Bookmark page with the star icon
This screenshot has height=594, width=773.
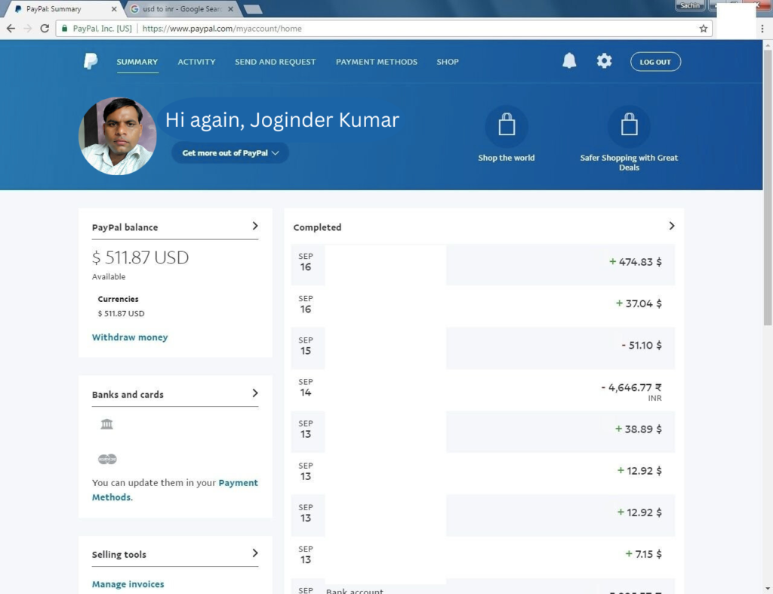tap(703, 29)
